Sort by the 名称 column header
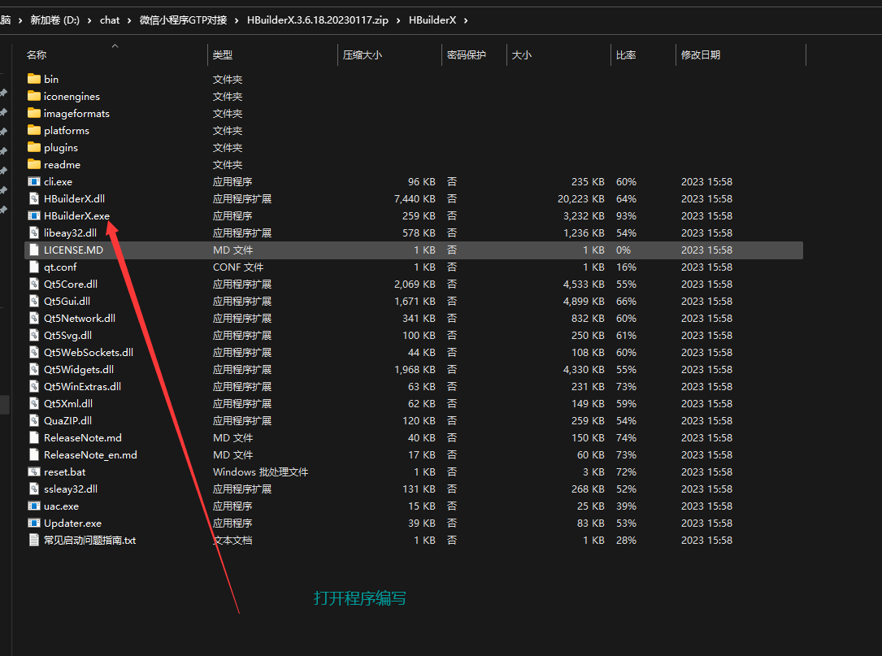This screenshot has width=882, height=656. (x=37, y=55)
